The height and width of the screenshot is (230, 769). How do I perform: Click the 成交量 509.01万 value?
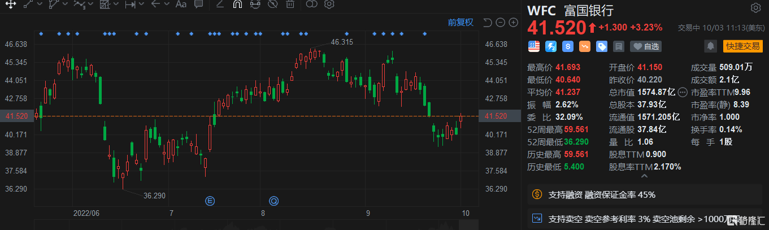click(x=736, y=67)
